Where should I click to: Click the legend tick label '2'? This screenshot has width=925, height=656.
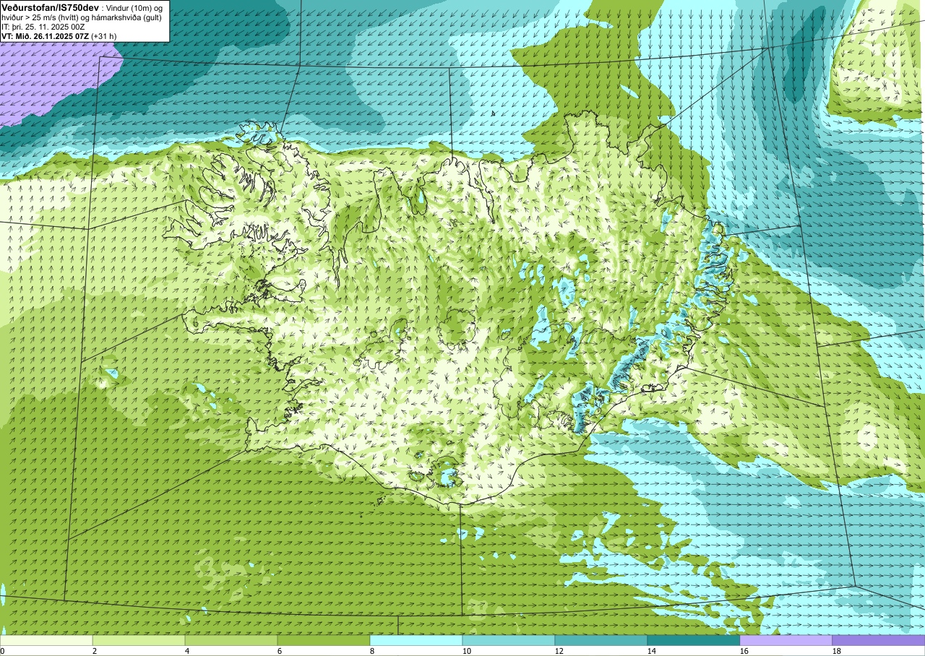(95, 651)
